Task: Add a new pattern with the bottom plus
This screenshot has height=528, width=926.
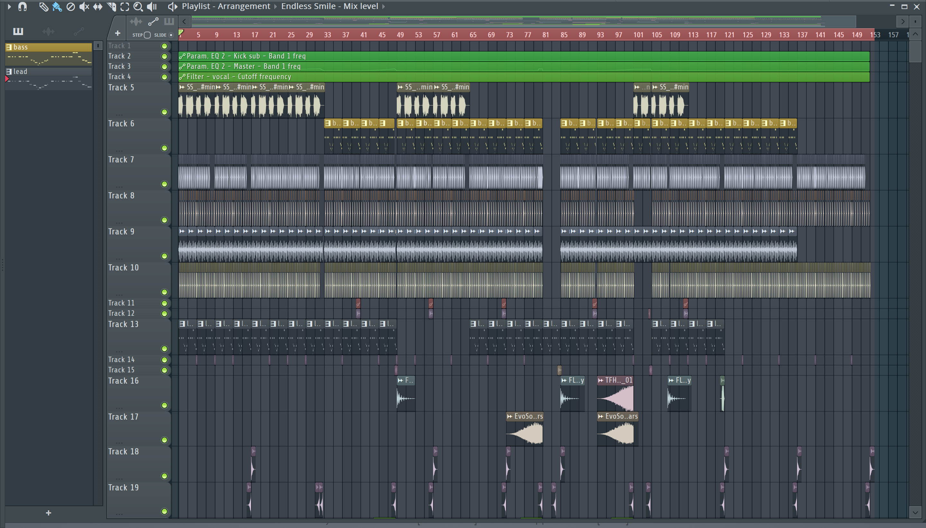Action: click(x=49, y=513)
